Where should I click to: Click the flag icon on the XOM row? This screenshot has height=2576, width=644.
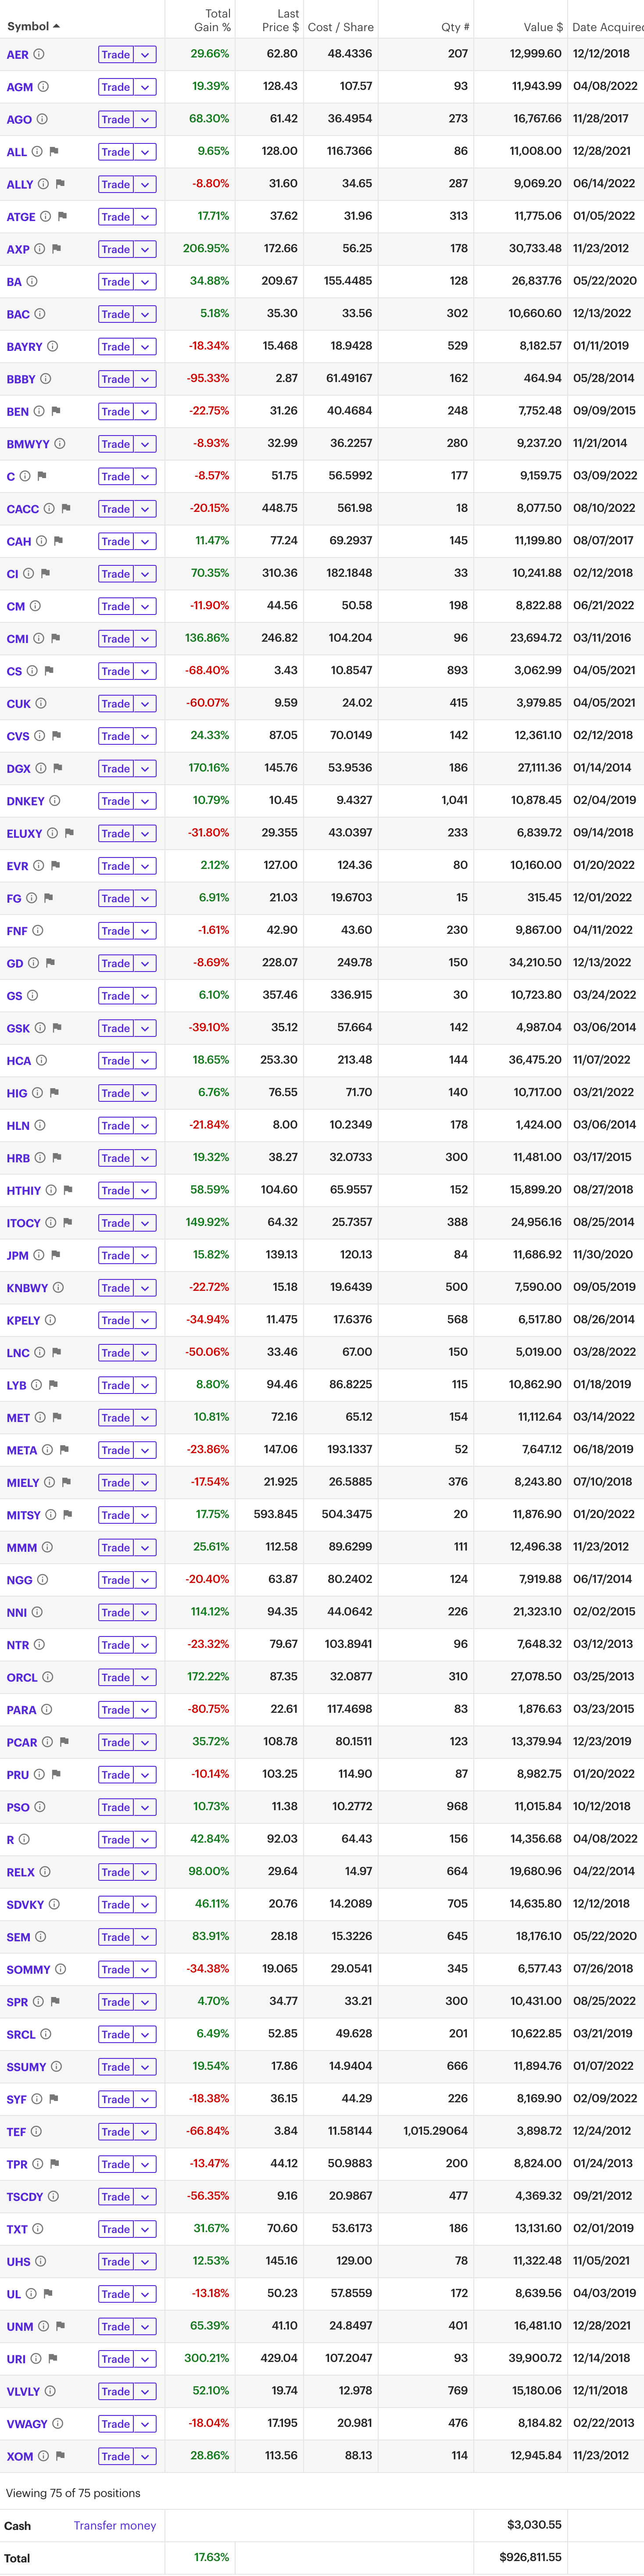[x=60, y=2455]
